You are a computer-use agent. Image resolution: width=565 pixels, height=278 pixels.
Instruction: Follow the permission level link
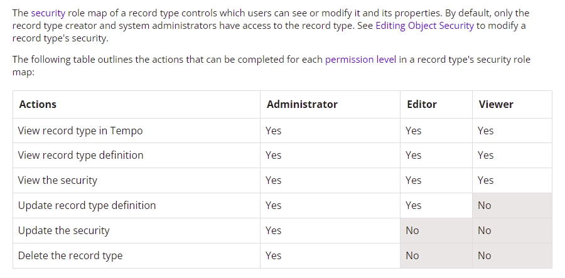360,60
